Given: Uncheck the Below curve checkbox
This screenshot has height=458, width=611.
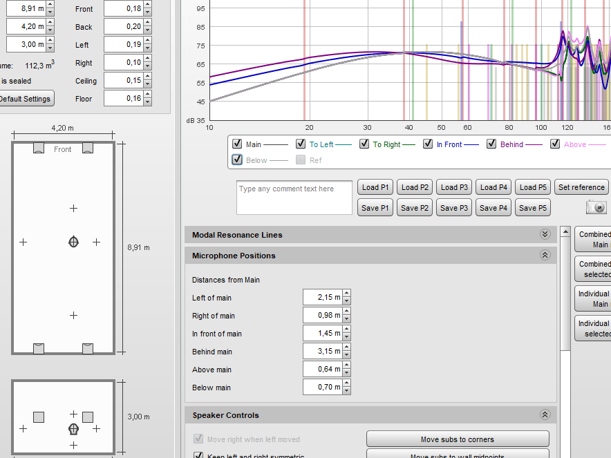Looking at the screenshot, I should click(x=237, y=160).
